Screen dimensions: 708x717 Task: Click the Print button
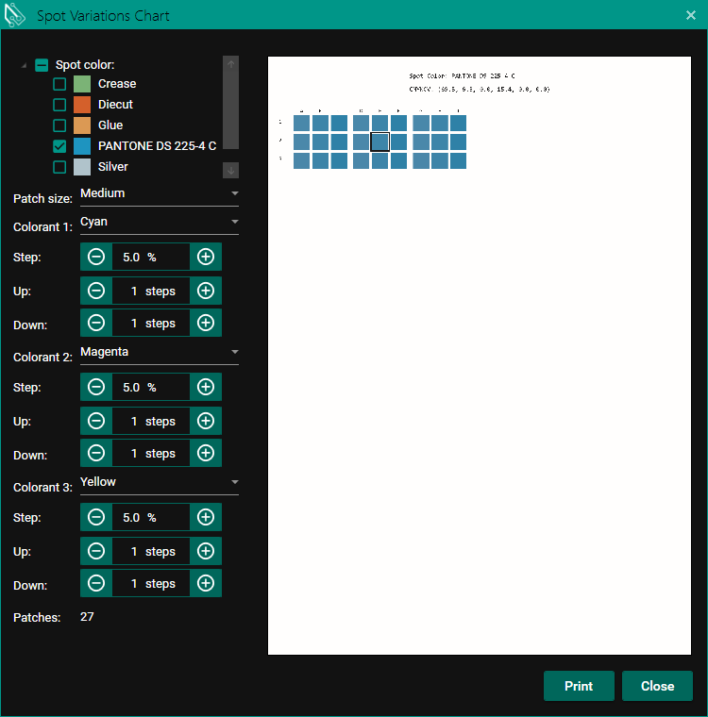(x=579, y=686)
